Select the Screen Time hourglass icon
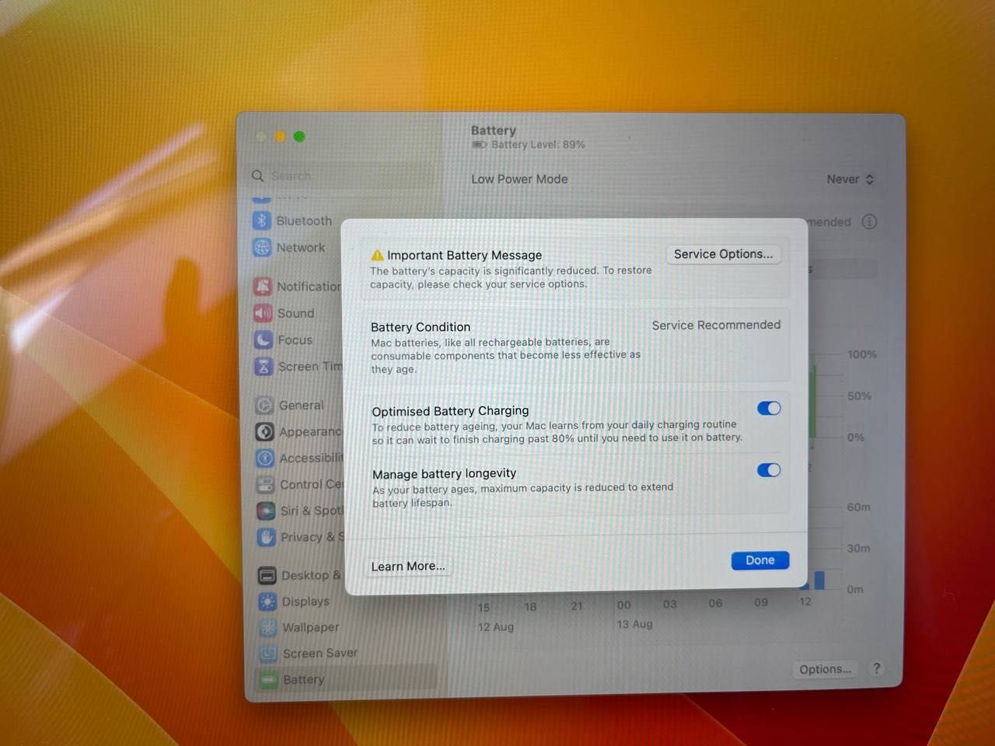The image size is (995, 746). 264,366
